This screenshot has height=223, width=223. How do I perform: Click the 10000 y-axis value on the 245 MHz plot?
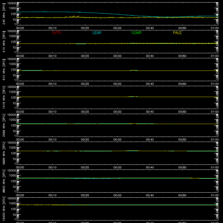pyautogui.click(x=12, y=3)
